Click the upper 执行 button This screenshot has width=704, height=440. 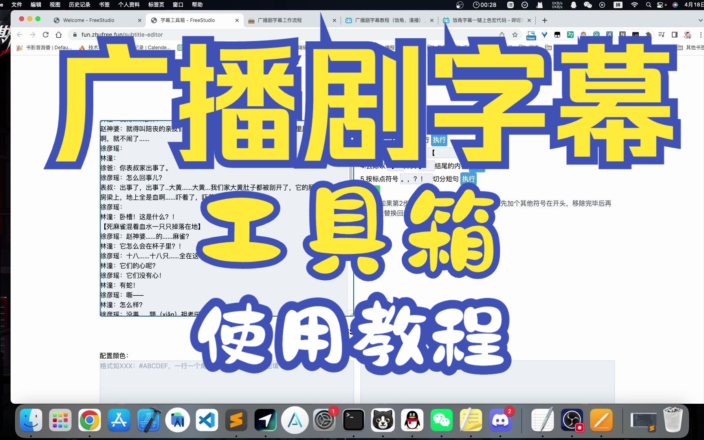(x=439, y=140)
